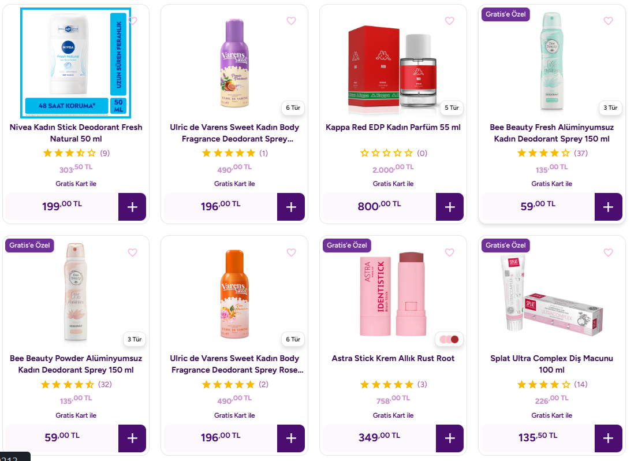Open Splat Ultra Complex Diş Macunu link
638x461 pixels.
coord(551,364)
